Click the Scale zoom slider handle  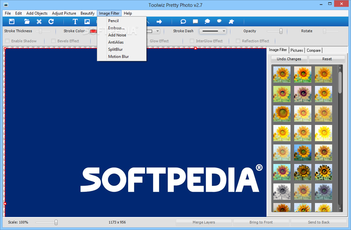pos(56,222)
